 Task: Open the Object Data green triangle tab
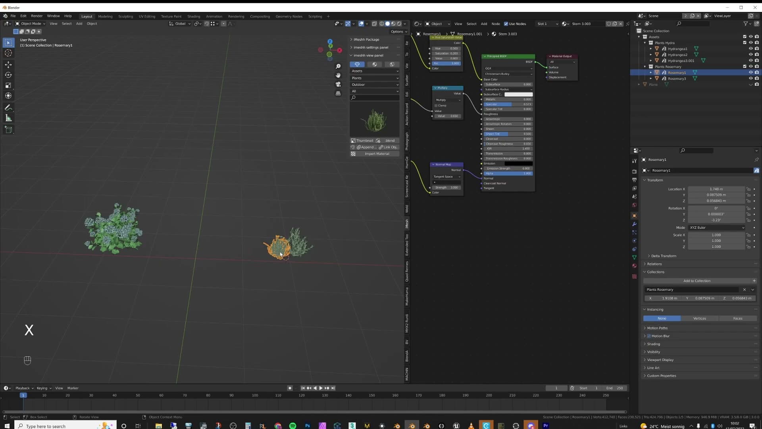coord(634,257)
